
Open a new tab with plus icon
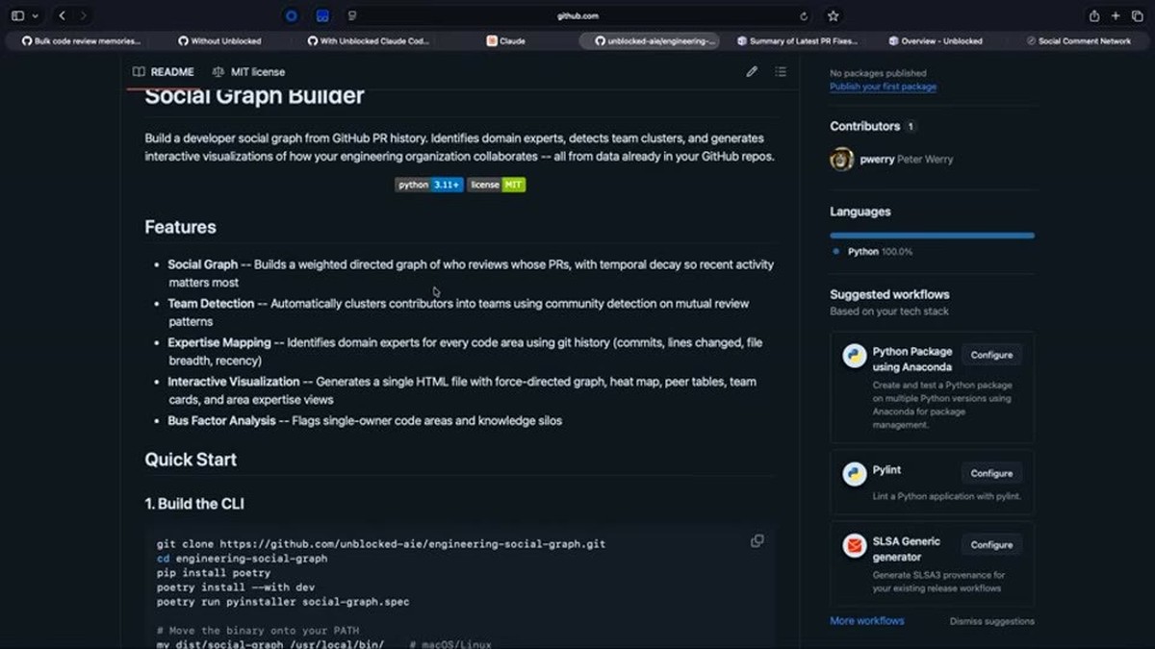(1116, 15)
